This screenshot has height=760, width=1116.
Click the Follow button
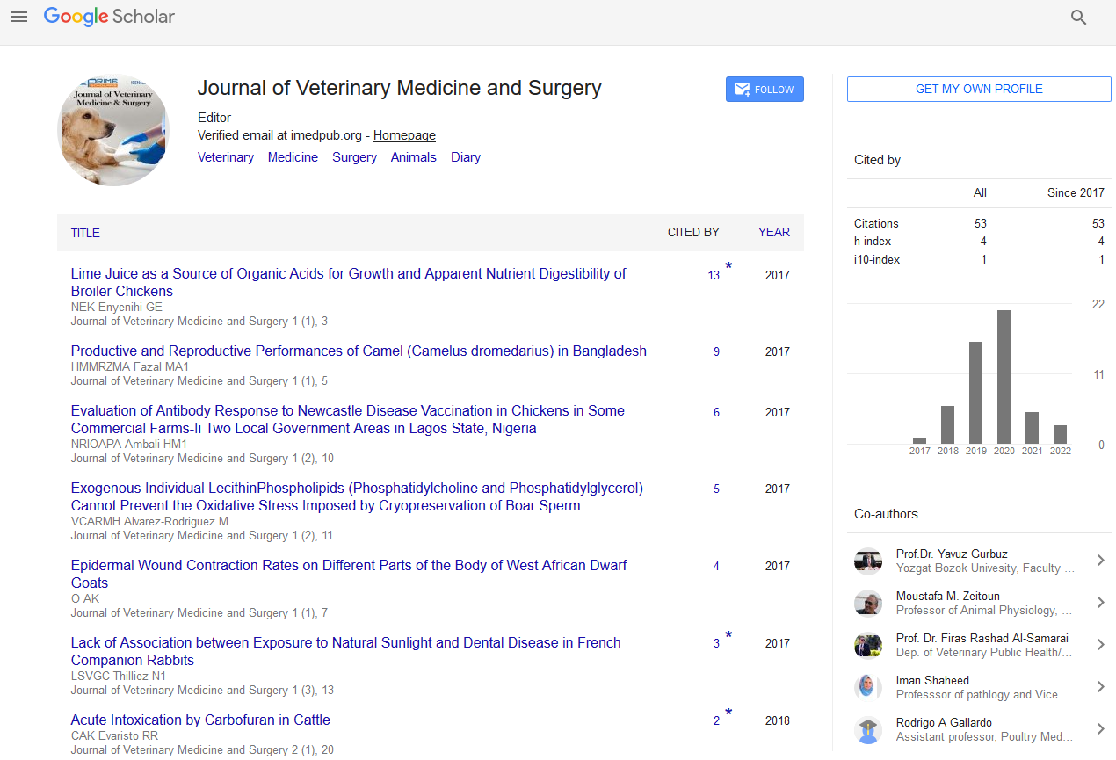click(x=765, y=90)
